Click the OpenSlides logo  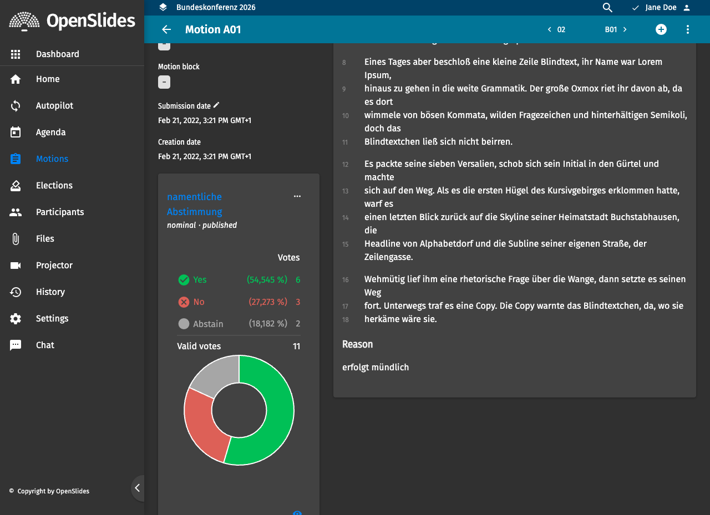coord(72,21)
